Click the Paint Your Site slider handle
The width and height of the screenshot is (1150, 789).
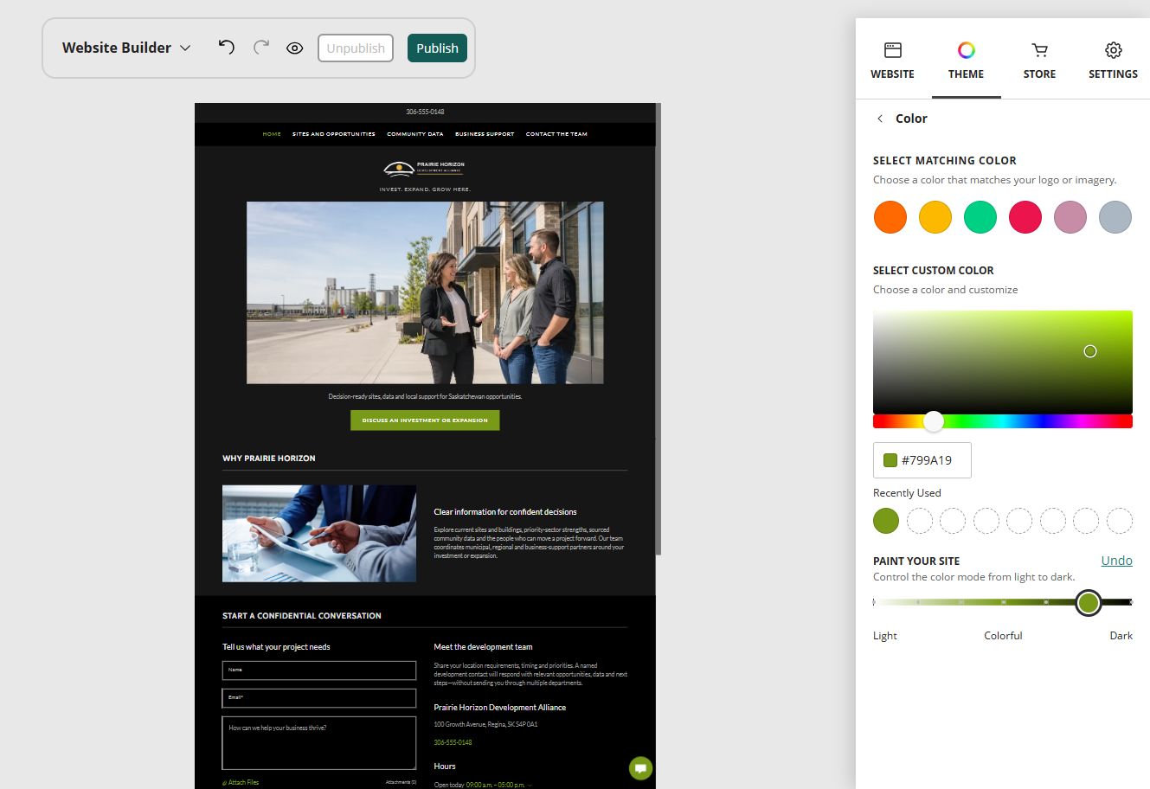[x=1089, y=602]
